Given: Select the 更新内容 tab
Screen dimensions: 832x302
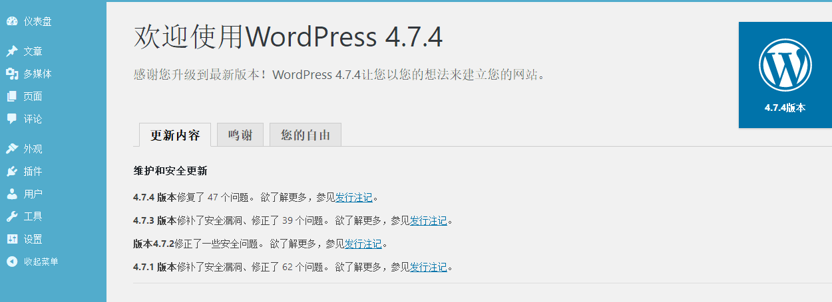Looking at the screenshot, I should (175, 135).
